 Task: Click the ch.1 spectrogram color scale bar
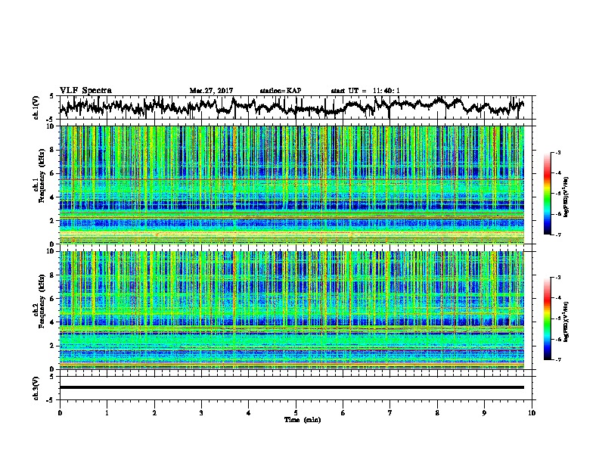coord(548,194)
